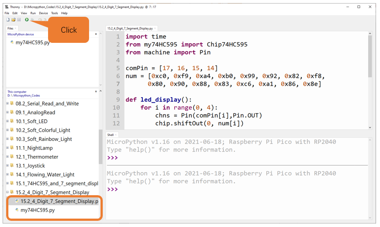This screenshot has height=227, width=380.
Task: Select the 12.1_Thermometer folder name
Action: pos(37,157)
